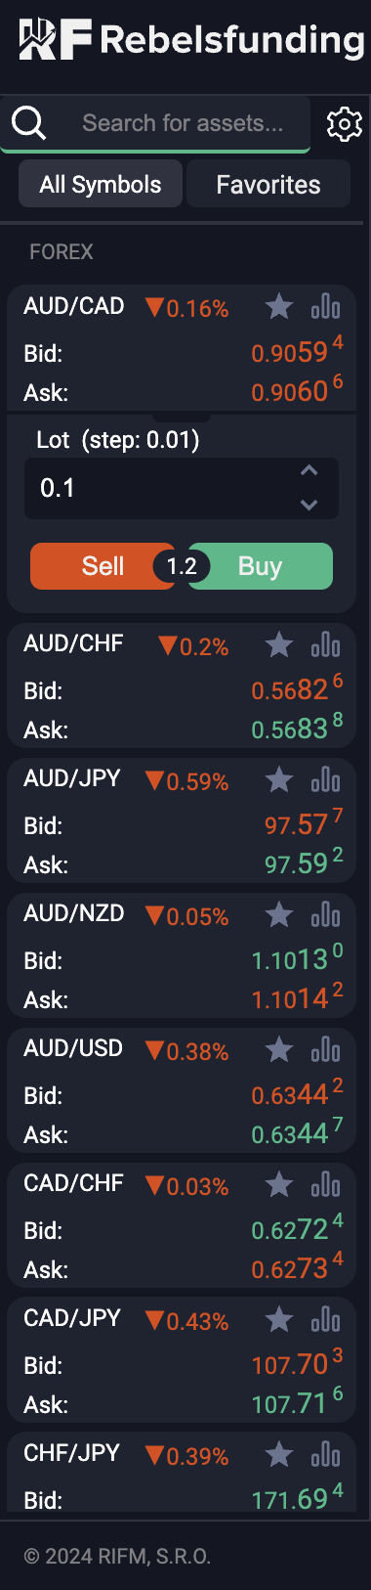371x1590 pixels.
Task: Decrease lot size with the down arrow
Action: point(309,505)
